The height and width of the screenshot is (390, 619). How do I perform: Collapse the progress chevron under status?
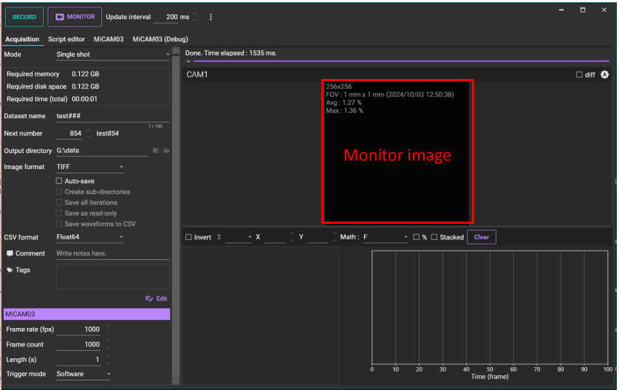click(x=188, y=61)
